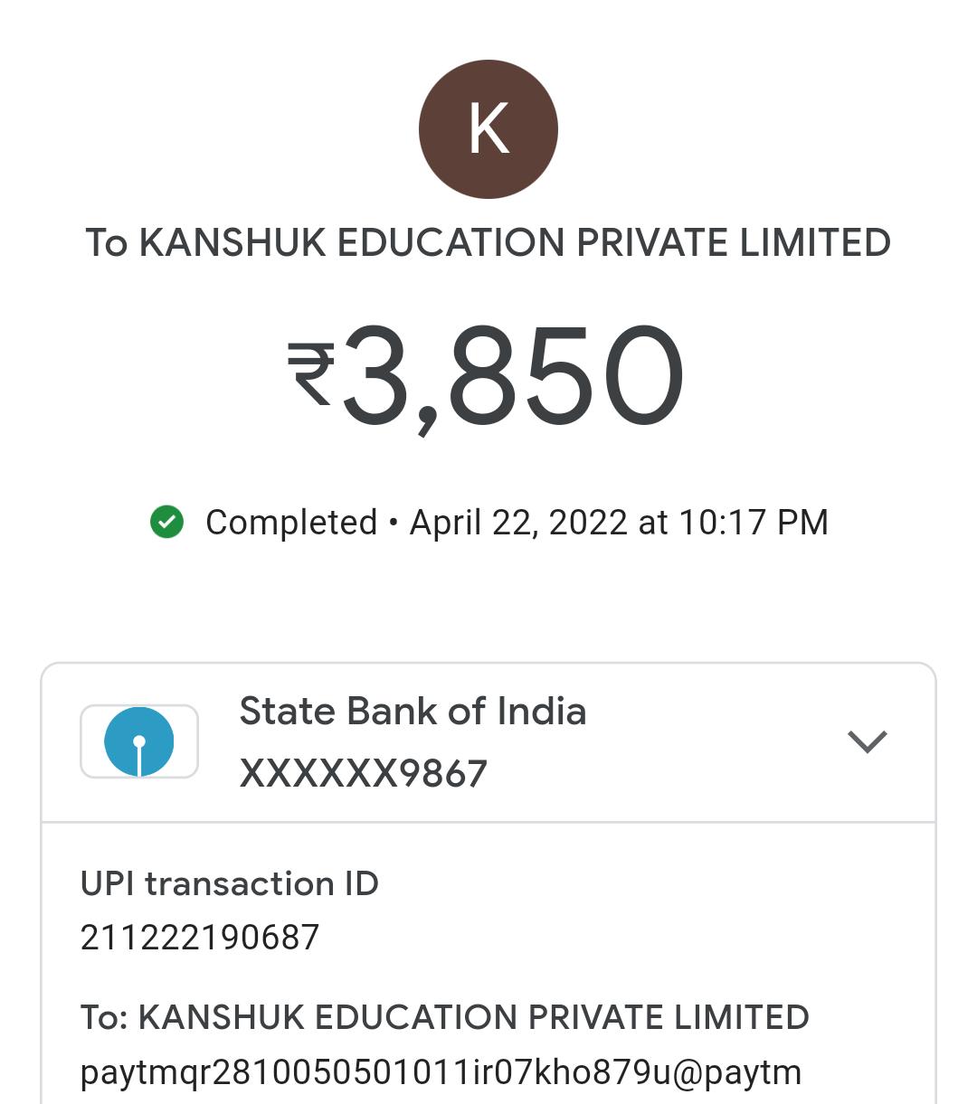This screenshot has width=977, height=1104.
Task: Click the word 'To' in the top heading
Action: click(107, 242)
